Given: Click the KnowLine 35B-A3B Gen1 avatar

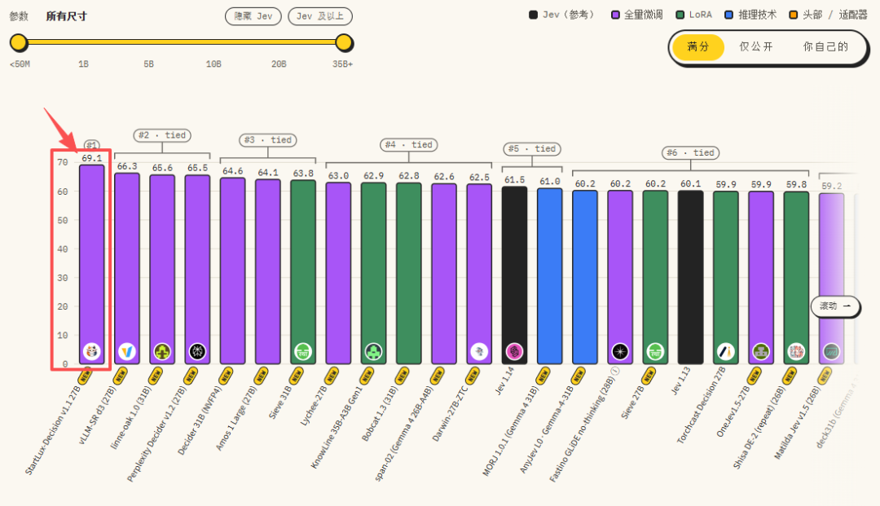Looking at the screenshot, I should [373, 352].
